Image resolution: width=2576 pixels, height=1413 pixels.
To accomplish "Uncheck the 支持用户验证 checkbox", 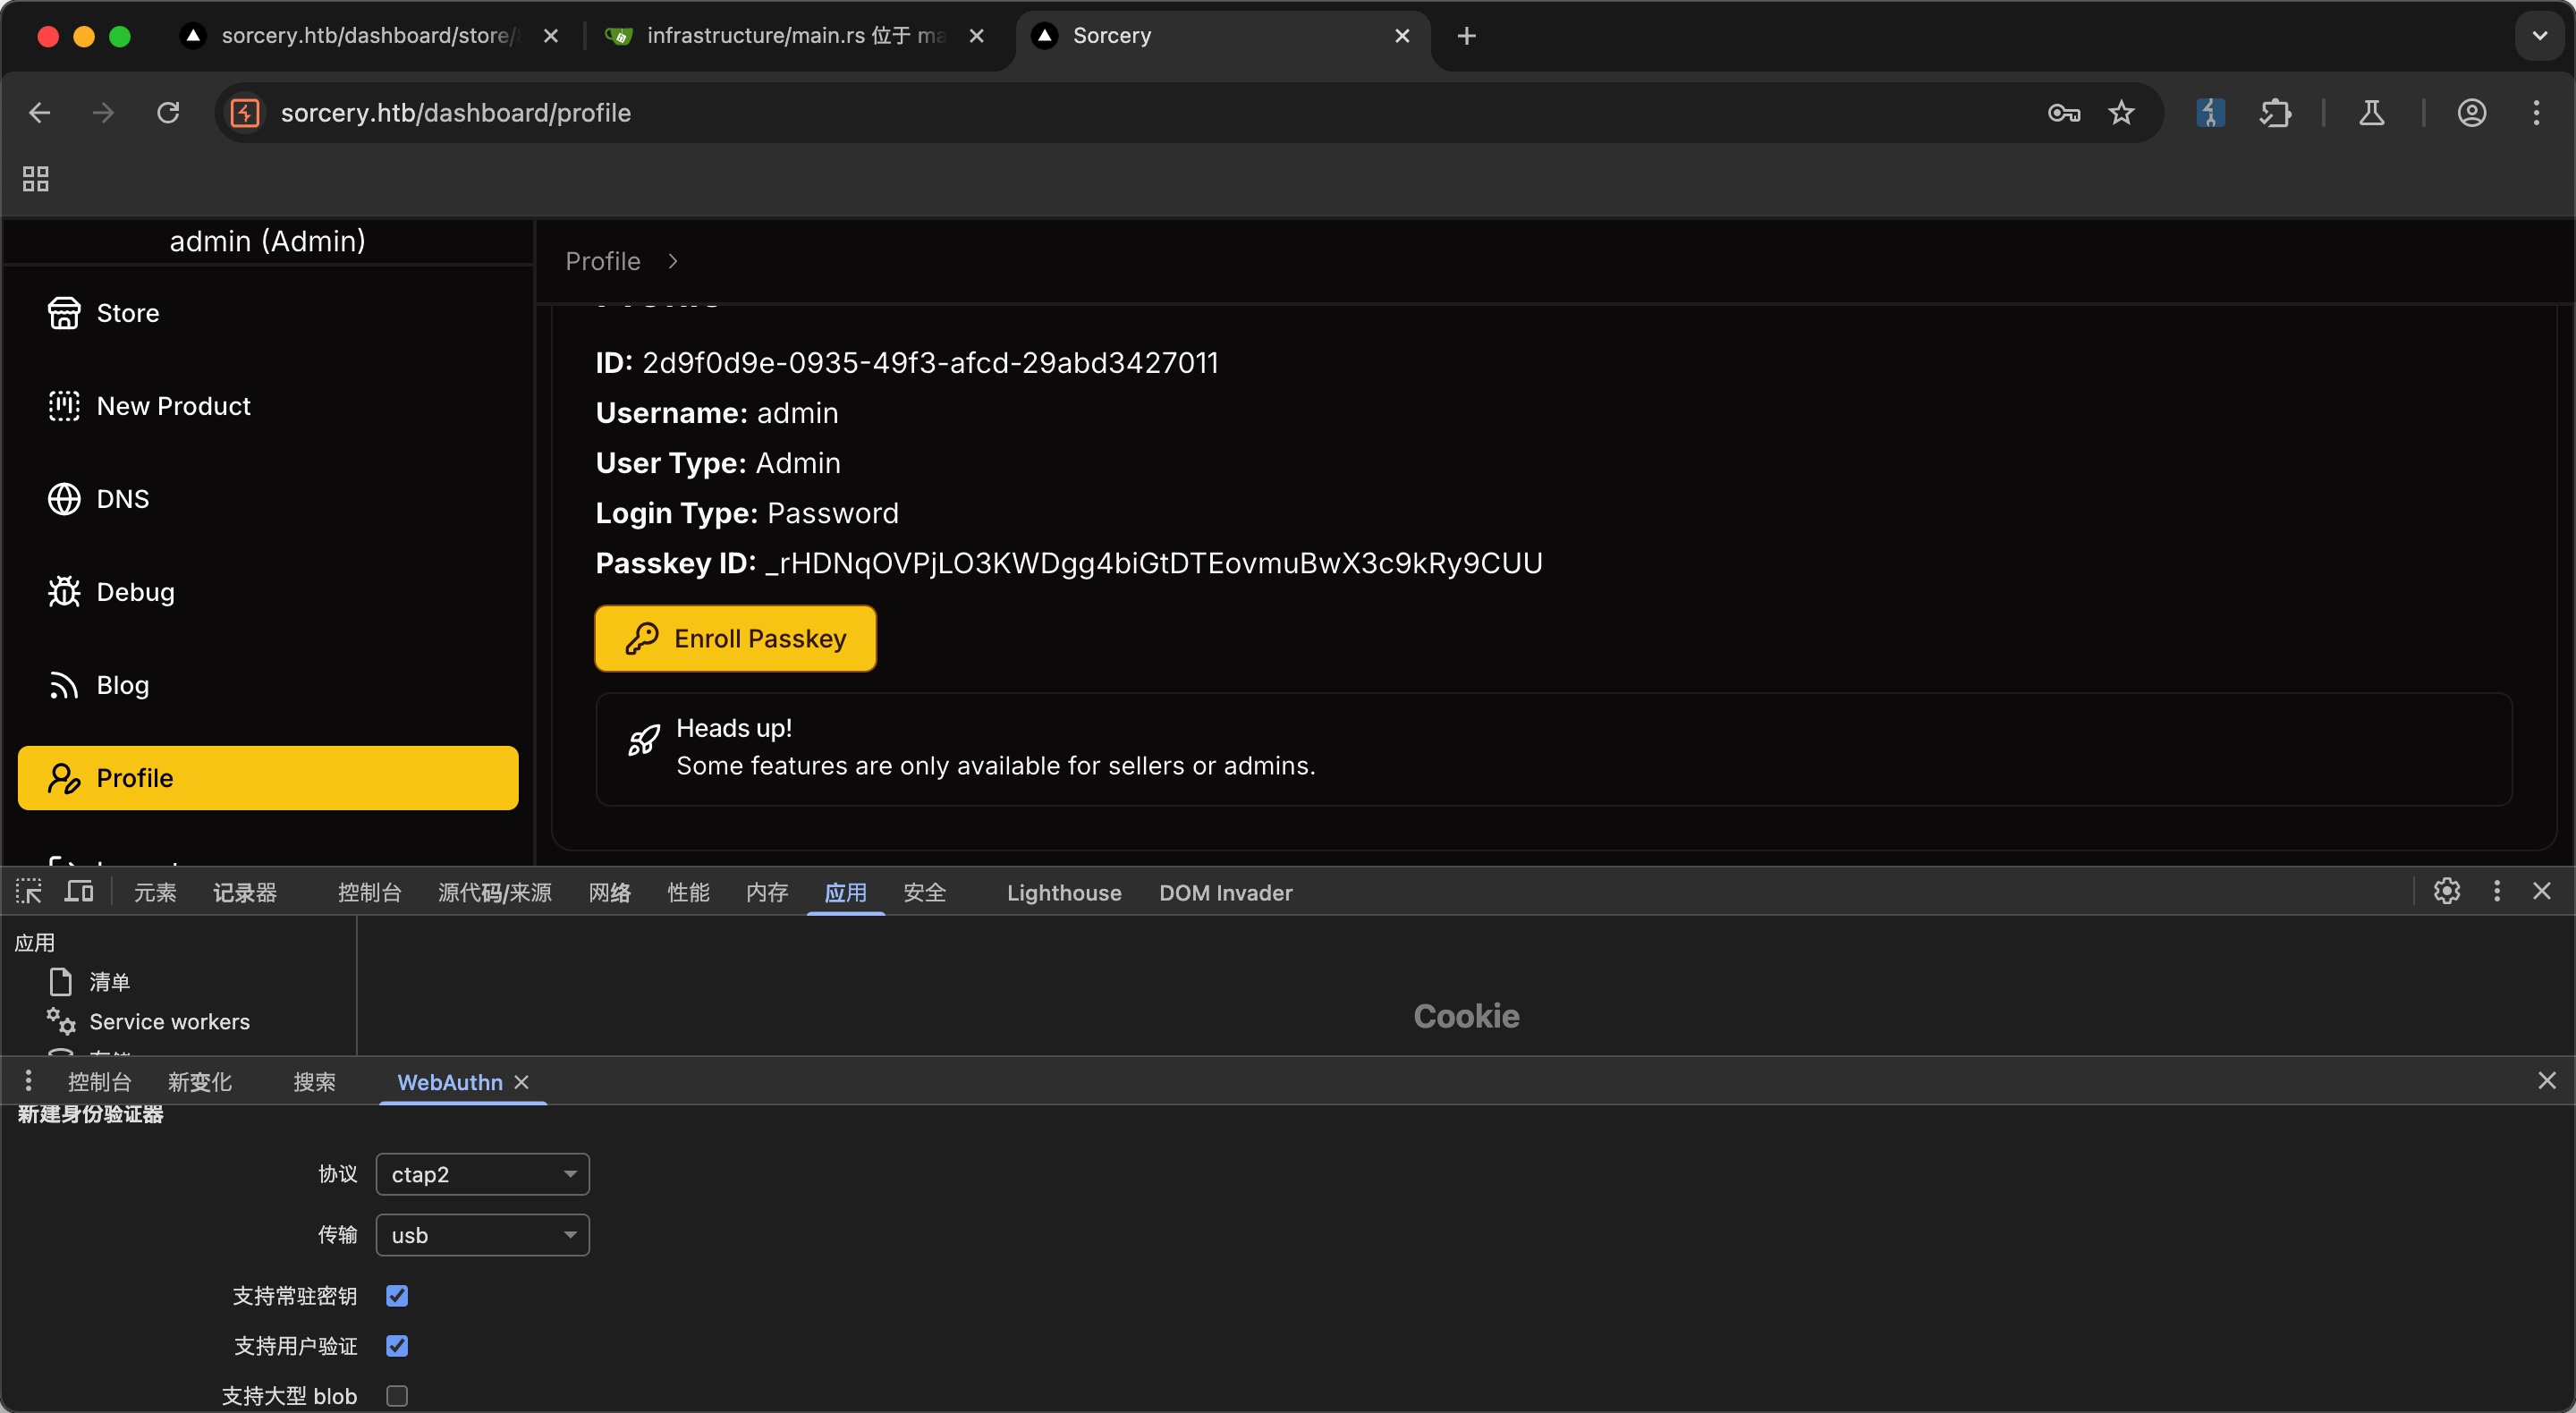I will (x=397, y=1346).
